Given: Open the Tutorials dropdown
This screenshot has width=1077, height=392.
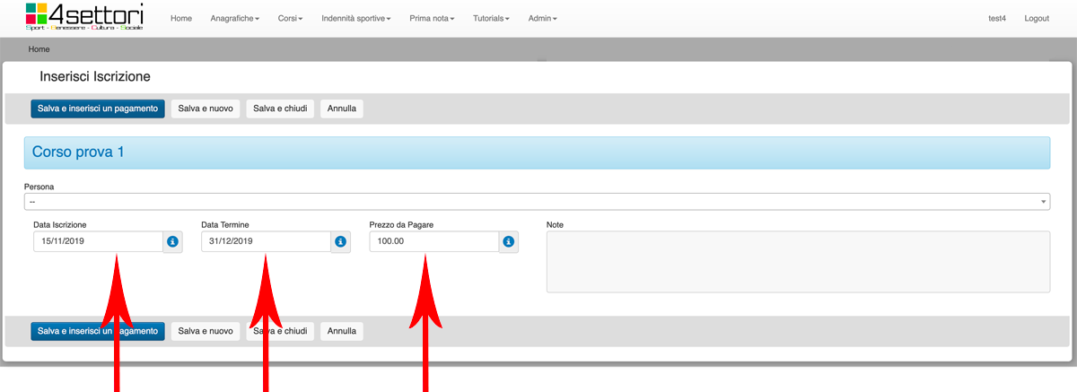Looking at the screenshot, I should tap(491, 18).
